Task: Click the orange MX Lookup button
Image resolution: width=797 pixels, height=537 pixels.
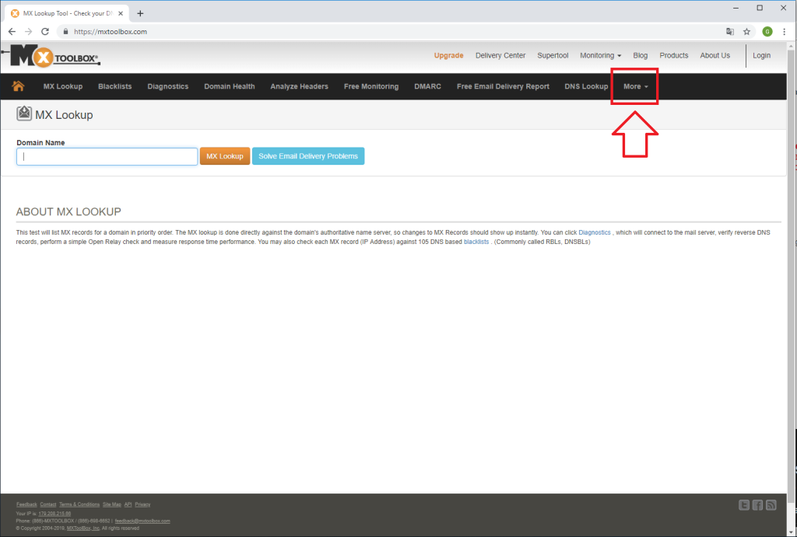Action: (x=225, y=156)
